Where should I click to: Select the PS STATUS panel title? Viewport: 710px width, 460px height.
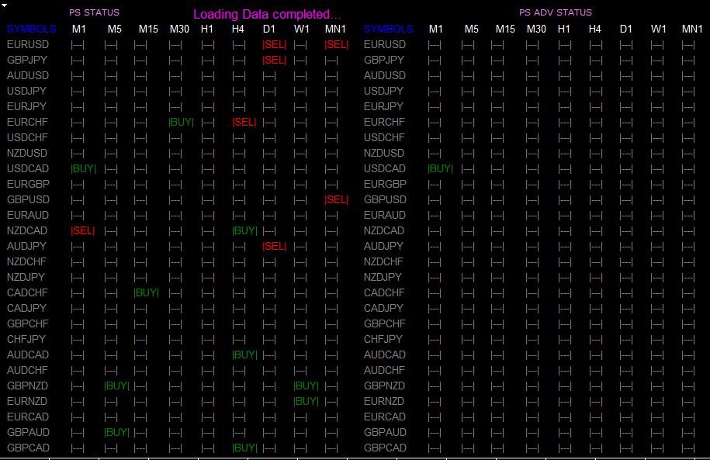94,13
